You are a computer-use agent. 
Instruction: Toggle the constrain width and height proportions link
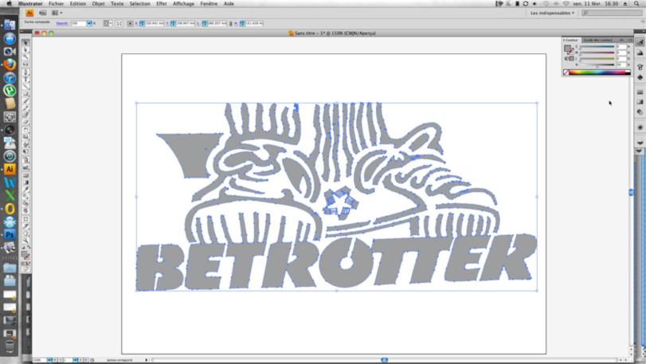point(231,23)
